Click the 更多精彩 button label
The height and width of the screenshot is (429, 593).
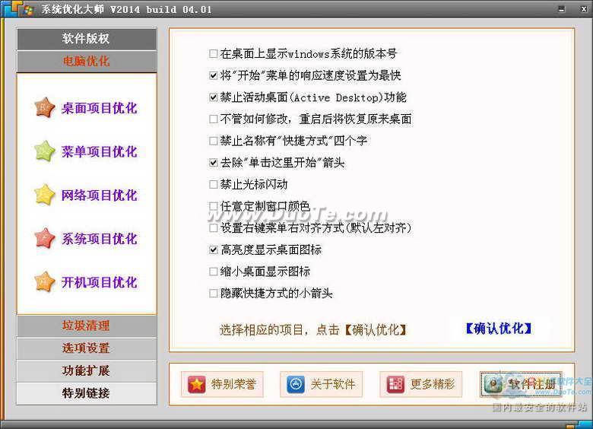click(x=433, y=384)
